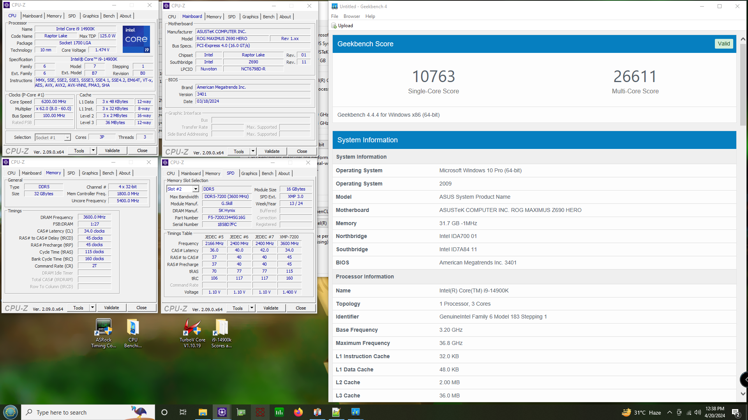Image resolution: width=748 pixels, height=420 pixels.
Task: Show hidden system tray icons chevron
Action: 669,413
